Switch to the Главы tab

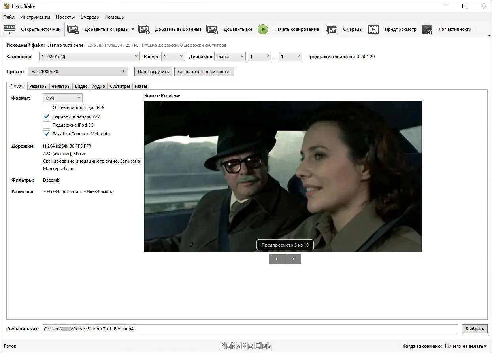[x=141, y=86]
